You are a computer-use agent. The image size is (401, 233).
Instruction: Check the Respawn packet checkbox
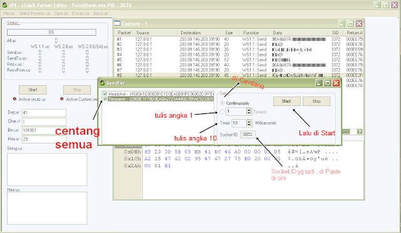[x=105, y=99]
